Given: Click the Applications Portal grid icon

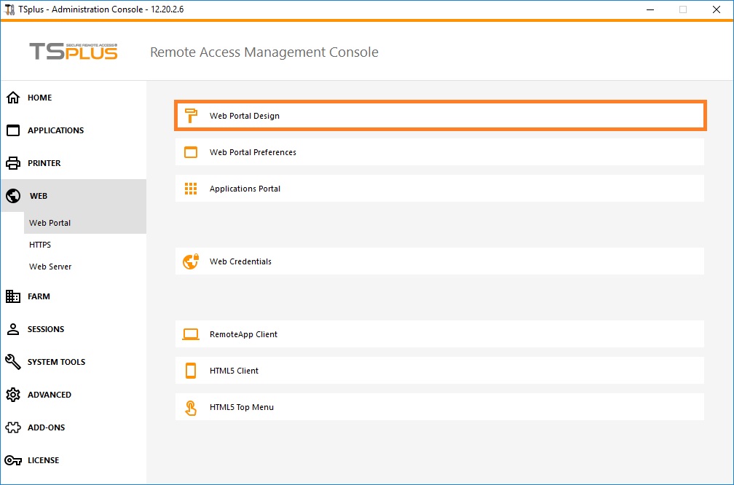Looking at the screenshot, I should point(191,189).
